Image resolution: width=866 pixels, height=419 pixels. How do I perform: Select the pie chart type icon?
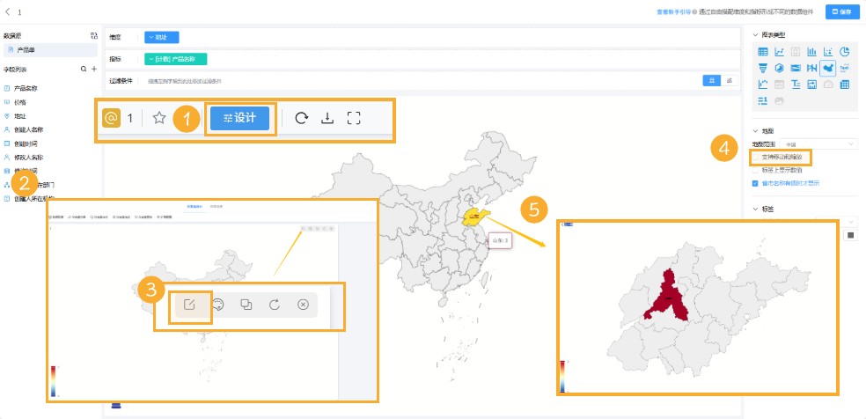pos(844,52)
